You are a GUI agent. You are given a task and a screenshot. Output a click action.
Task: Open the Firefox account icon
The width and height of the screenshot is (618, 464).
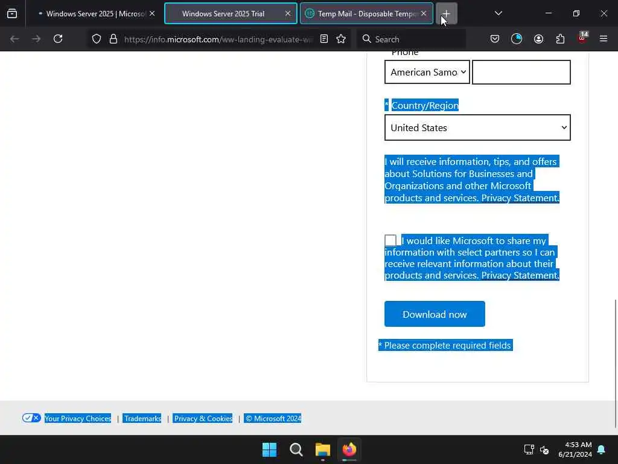click(538, 39)
